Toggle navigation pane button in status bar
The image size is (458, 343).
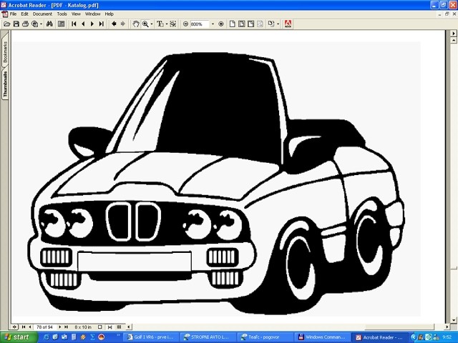14,327
